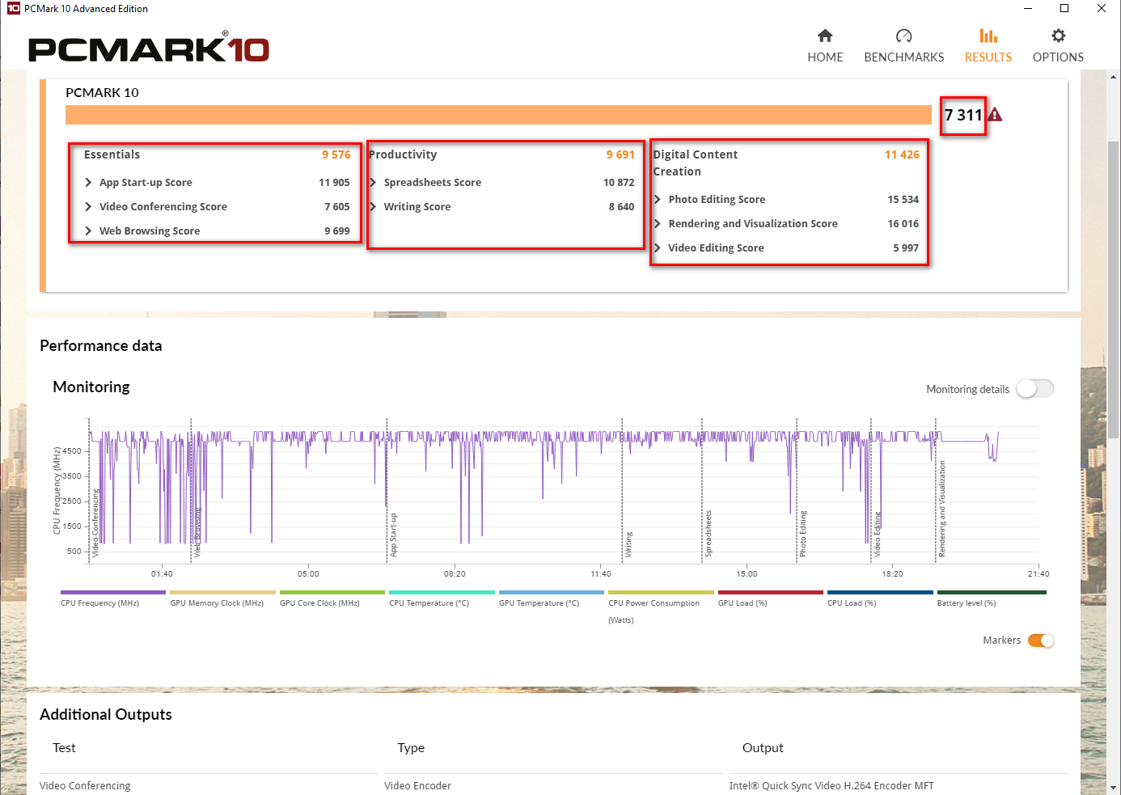Click the CPU Frequency (MHz) legend swatch

[113, 592]
